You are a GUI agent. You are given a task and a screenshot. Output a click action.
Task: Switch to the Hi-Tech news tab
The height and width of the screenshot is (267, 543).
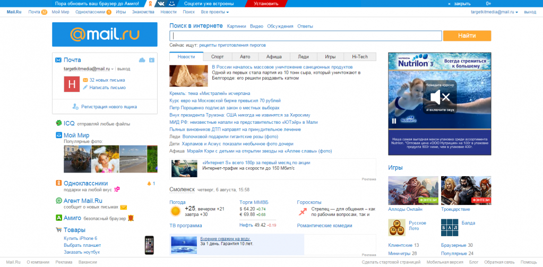pyautogui.click(x=360, y=57)
